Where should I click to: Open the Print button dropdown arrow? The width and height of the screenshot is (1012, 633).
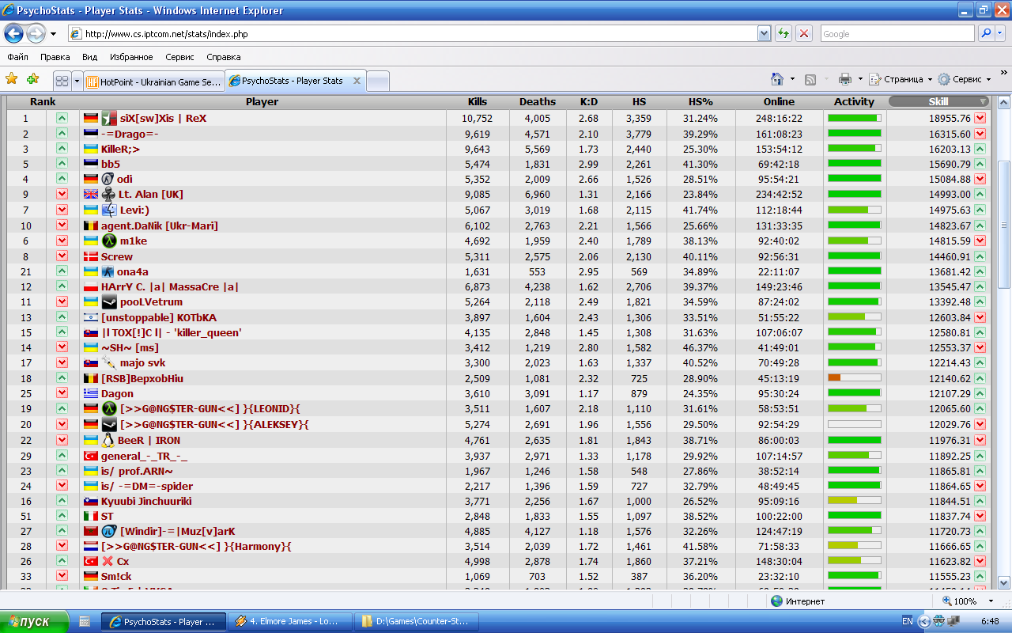pos(860,79)
